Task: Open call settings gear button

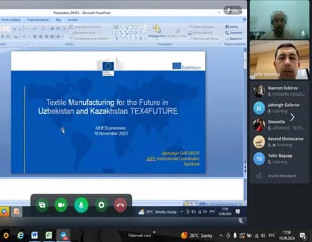Action: (101, 205)
